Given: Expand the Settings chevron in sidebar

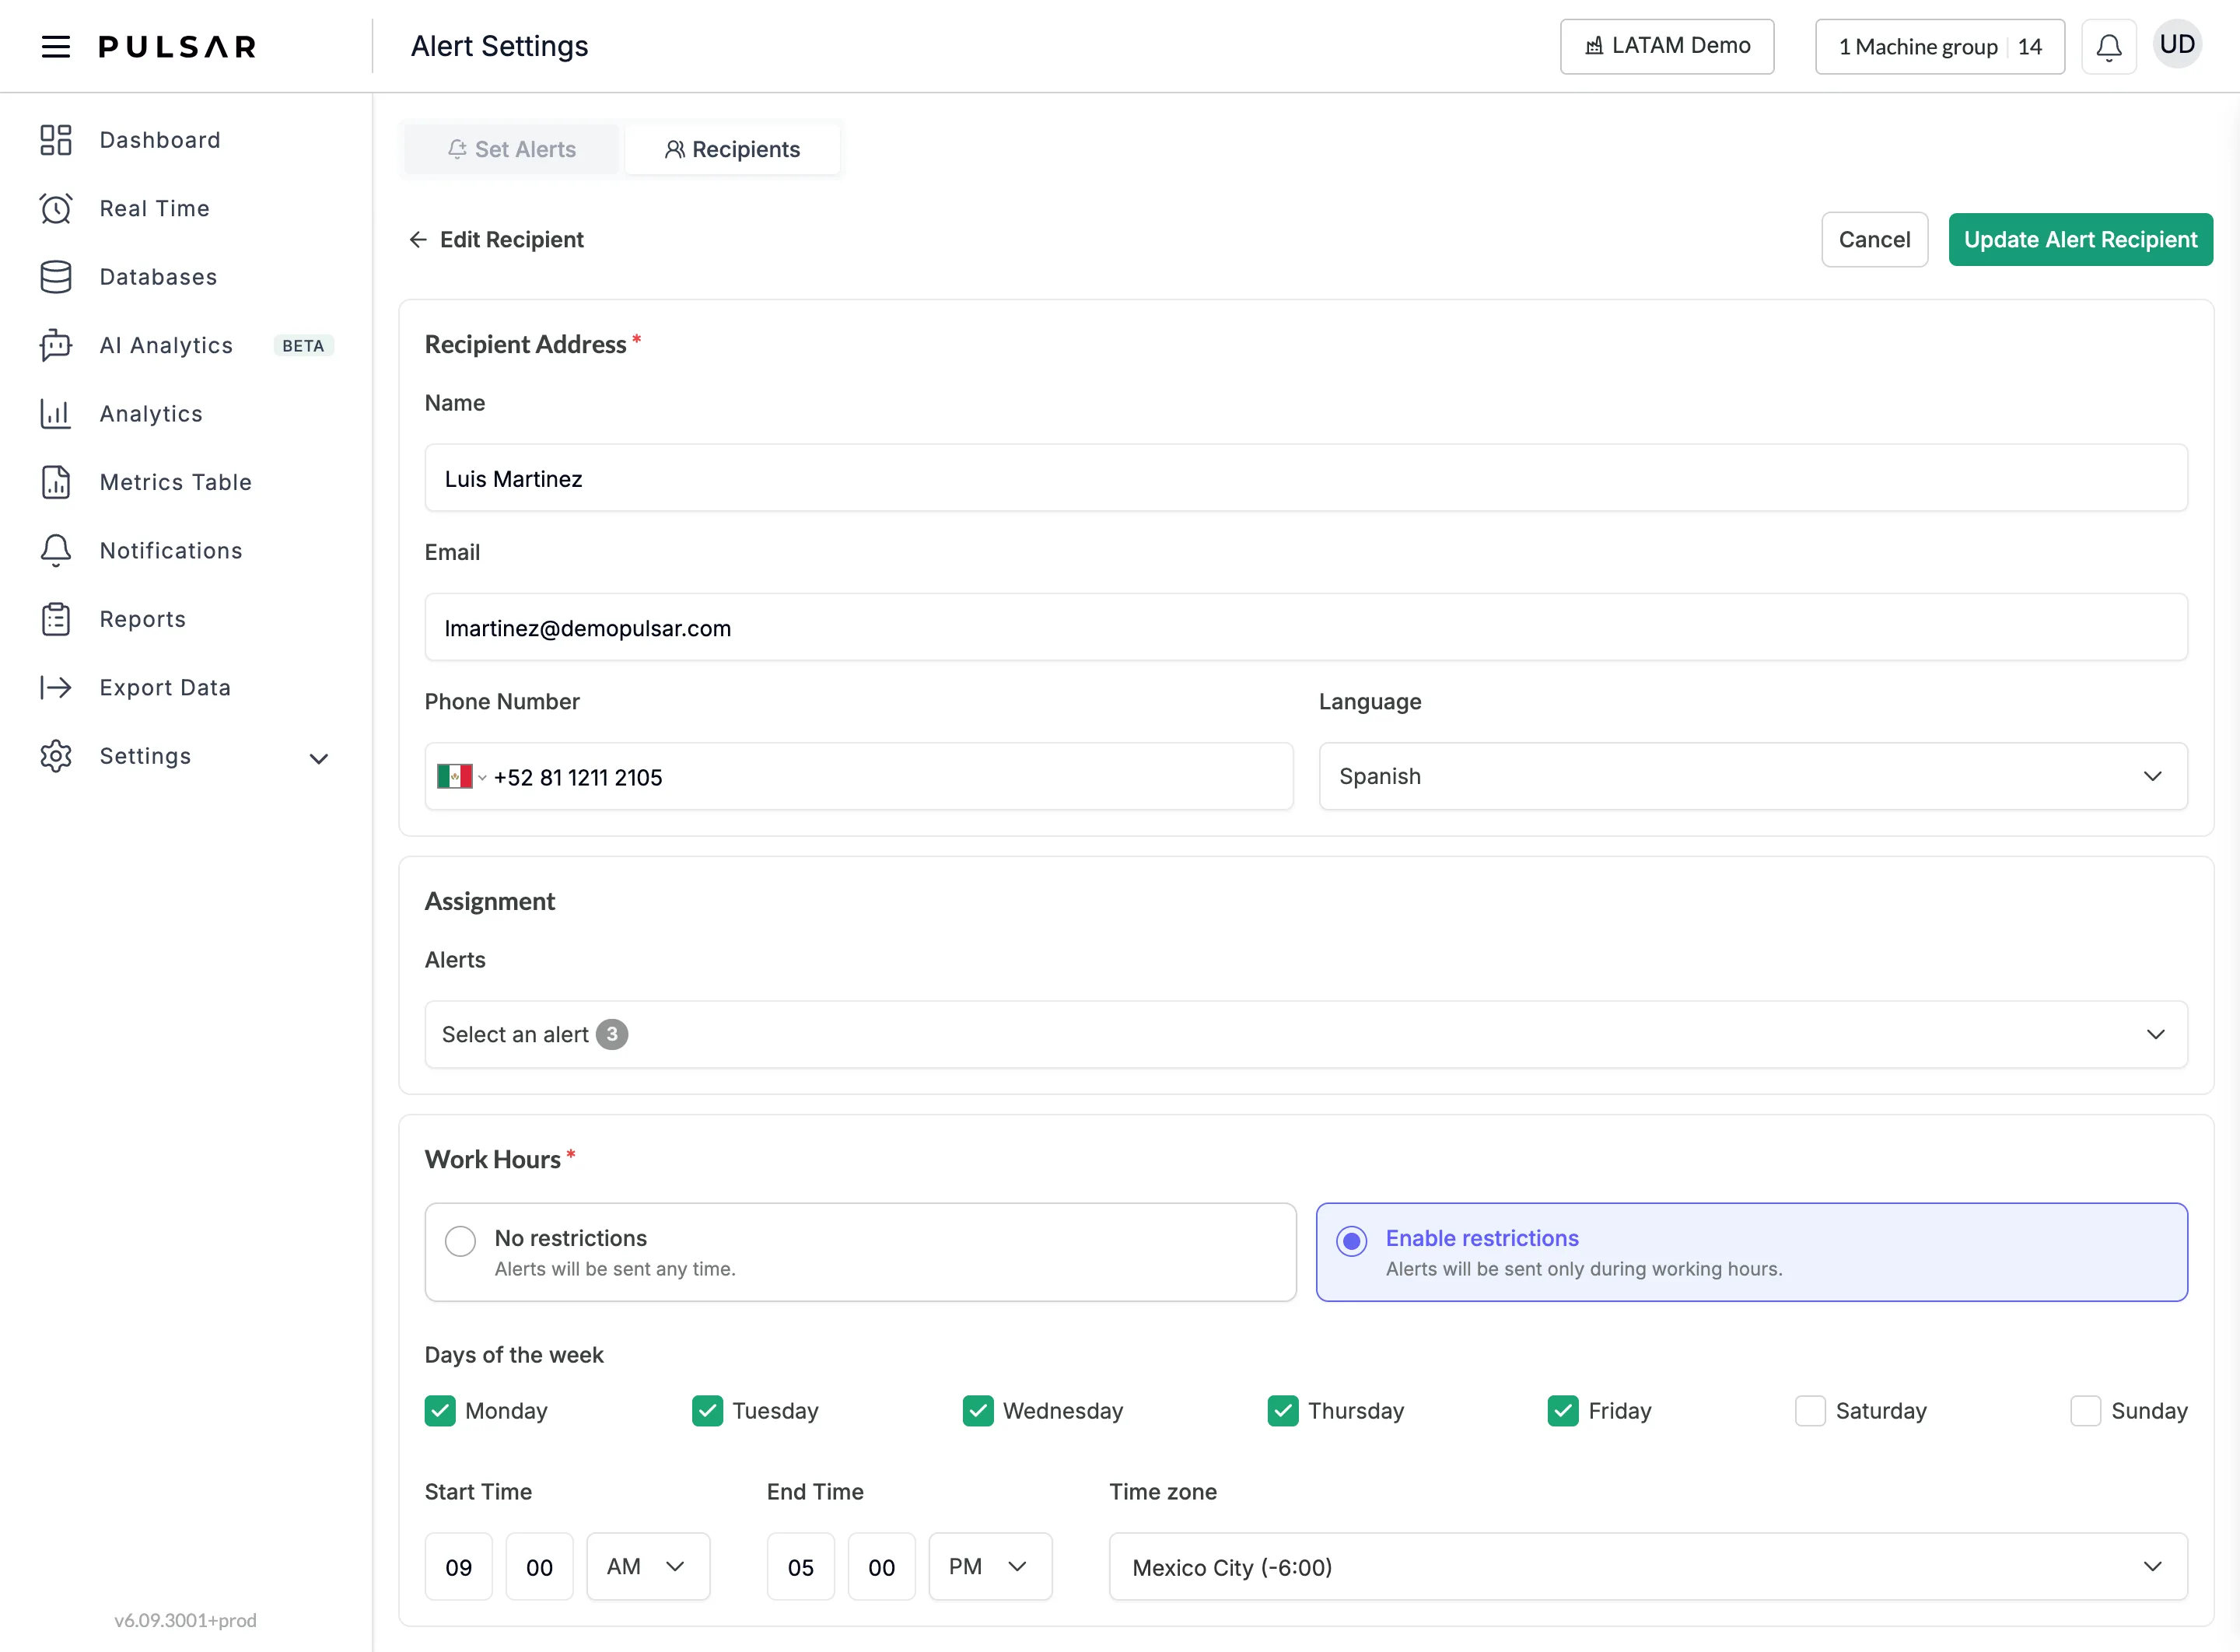Looking at the screenshot, I should point(319,758).
